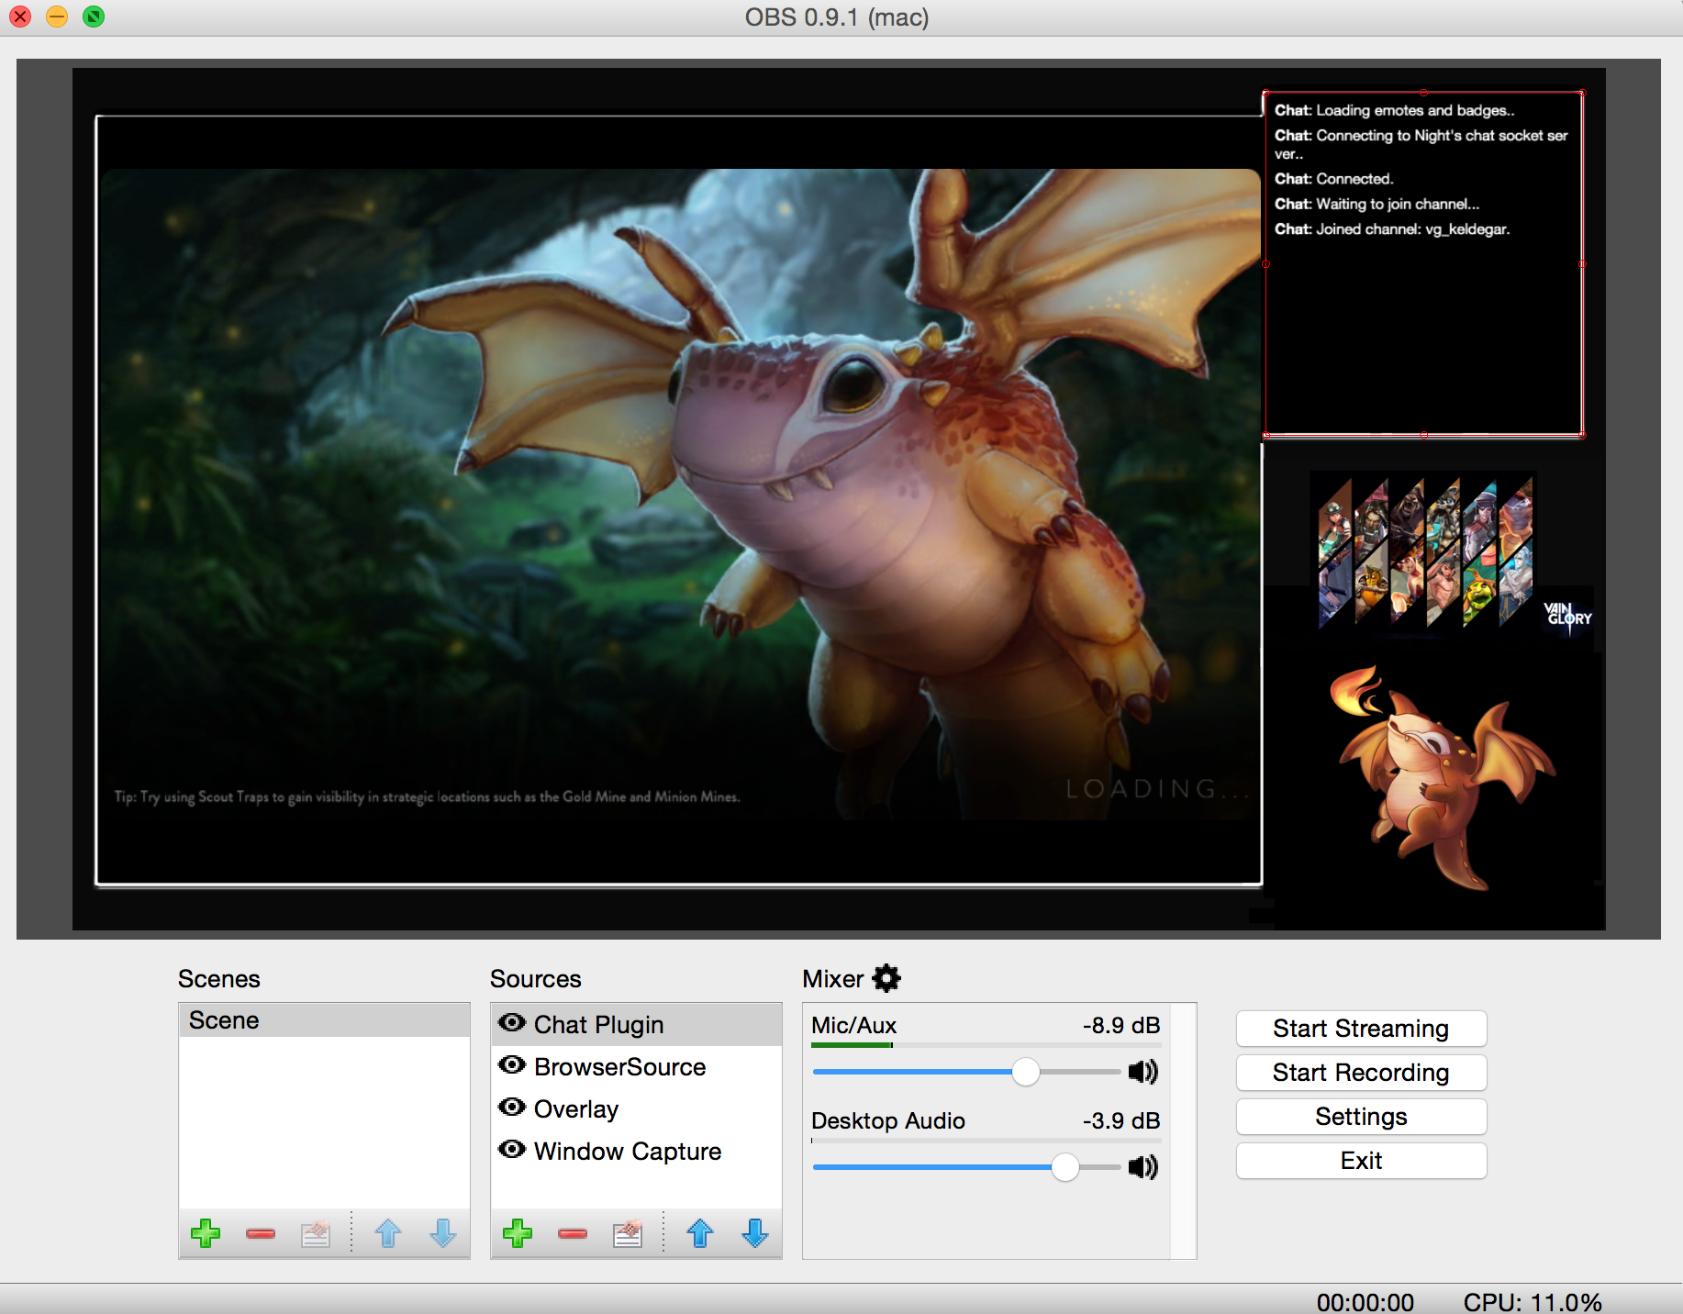Remove the selected scene with red minus
Viewport: 1683px width, 1314px height.
261,1233
